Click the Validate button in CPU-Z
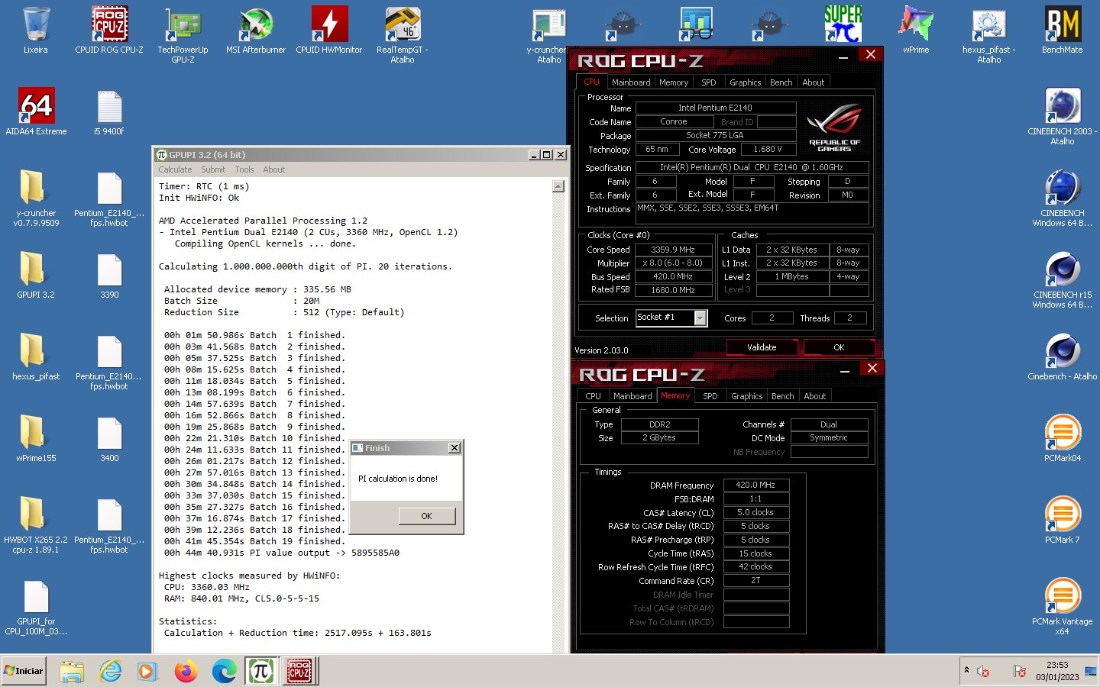1100x687 pixels. click(762, 347)
